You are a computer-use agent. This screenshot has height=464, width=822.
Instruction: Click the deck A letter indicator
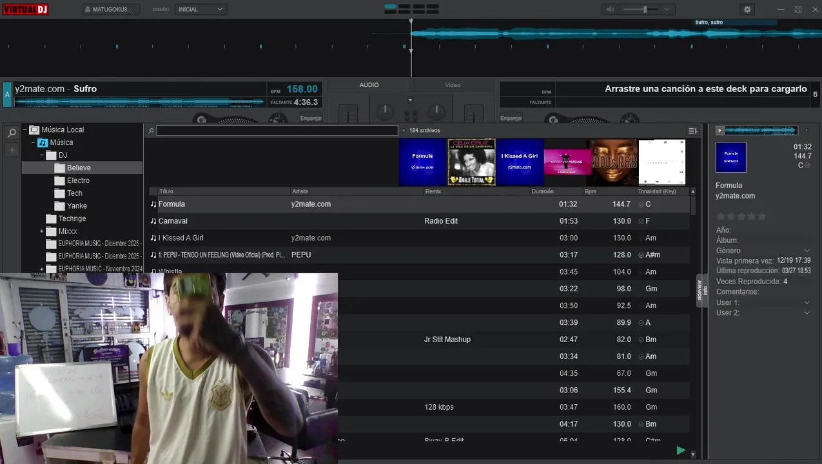(8, 94)
